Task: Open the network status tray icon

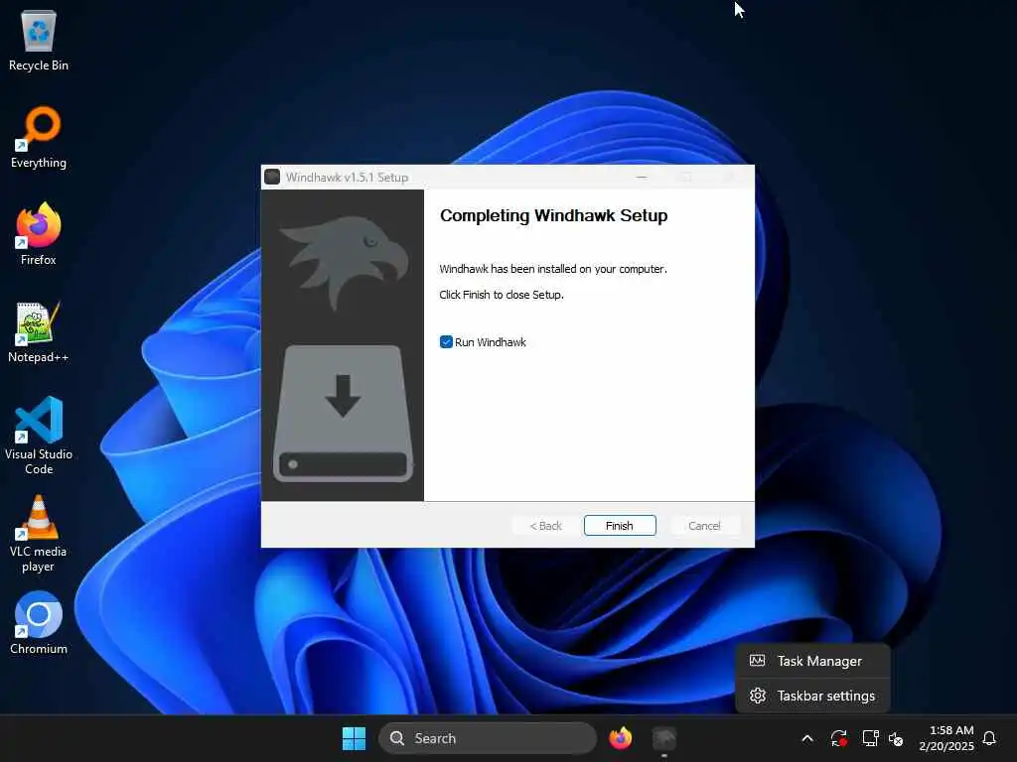Action: 870,738
